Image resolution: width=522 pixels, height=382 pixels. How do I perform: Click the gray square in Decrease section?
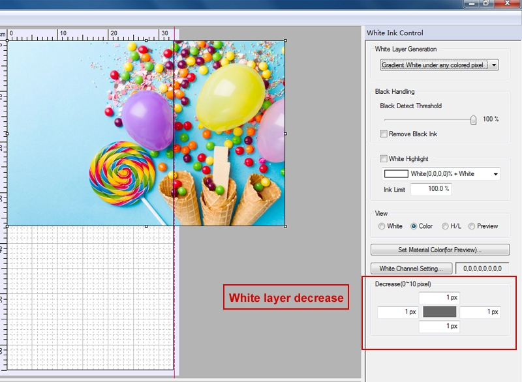(440, 313)
